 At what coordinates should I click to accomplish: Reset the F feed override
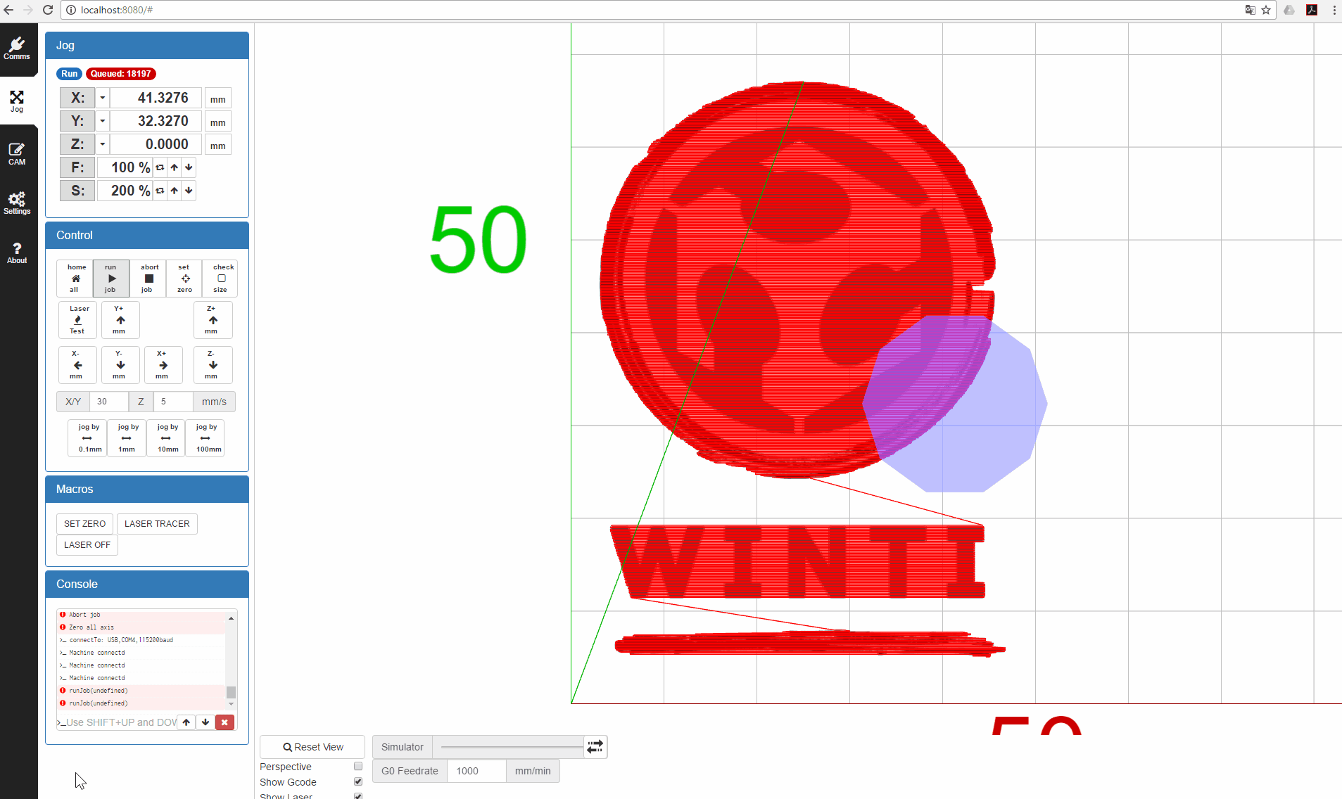tap(160, 167)
